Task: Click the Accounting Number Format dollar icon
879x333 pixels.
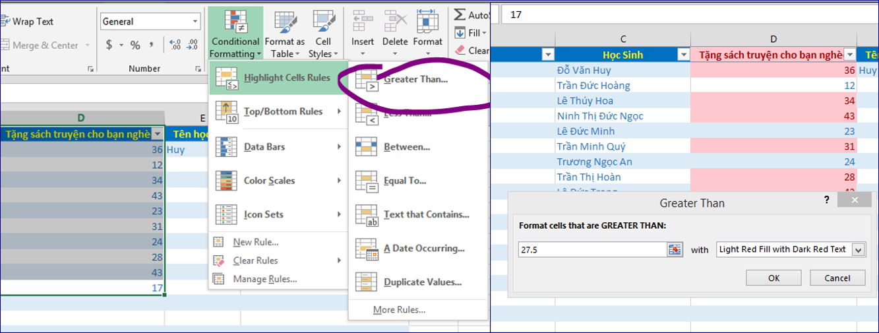Action: (109, 45)
